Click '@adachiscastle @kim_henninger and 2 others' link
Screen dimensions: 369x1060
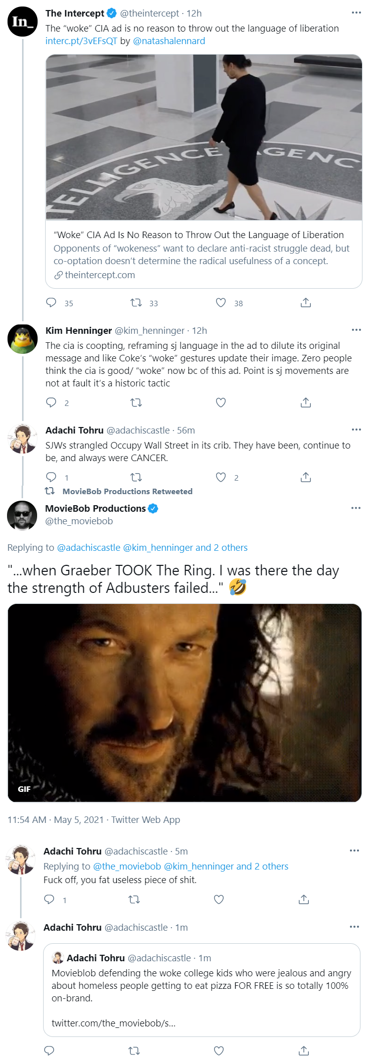coord(152,547)
